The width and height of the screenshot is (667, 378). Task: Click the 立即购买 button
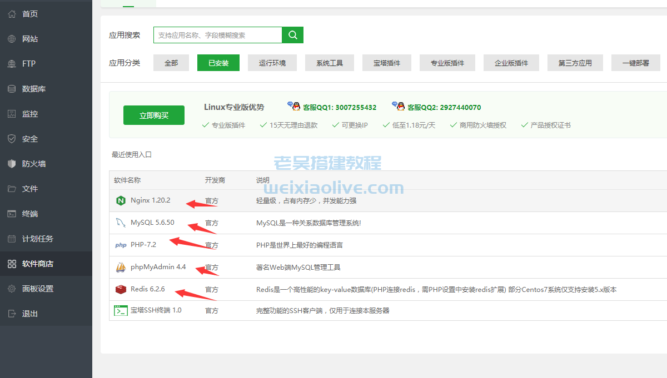point(154,115)
